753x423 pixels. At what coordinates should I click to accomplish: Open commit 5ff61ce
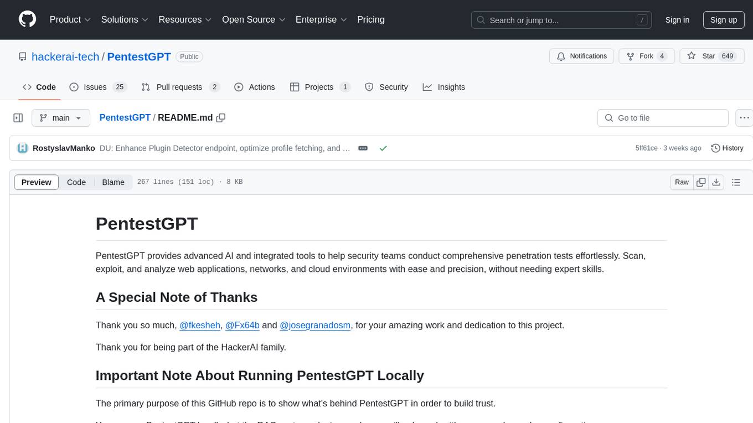pyautogui.click(x=647, y=148)
